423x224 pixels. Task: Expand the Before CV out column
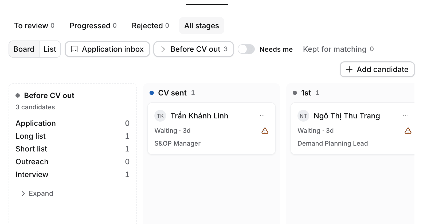(37, 193)
